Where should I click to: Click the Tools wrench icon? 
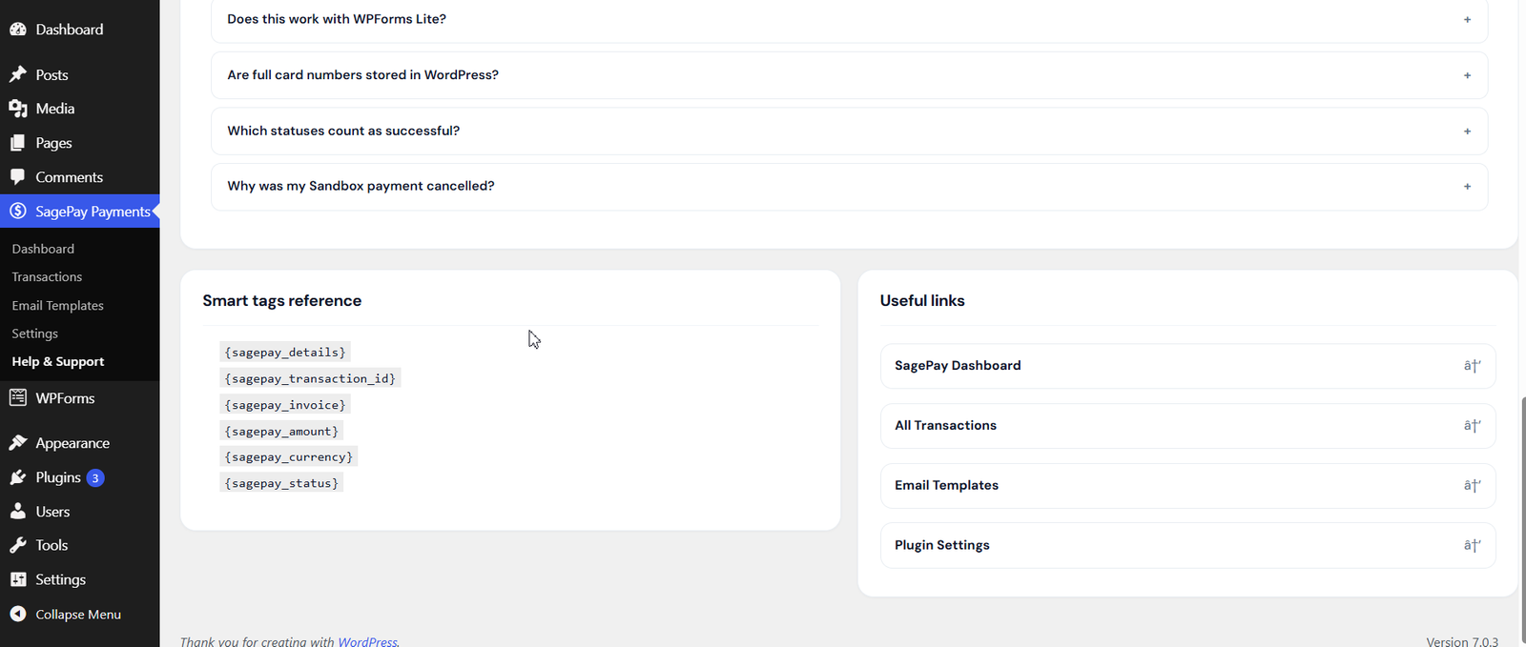18,545
